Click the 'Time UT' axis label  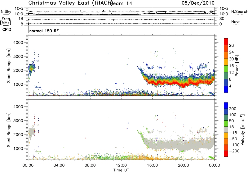coord(121,170)
